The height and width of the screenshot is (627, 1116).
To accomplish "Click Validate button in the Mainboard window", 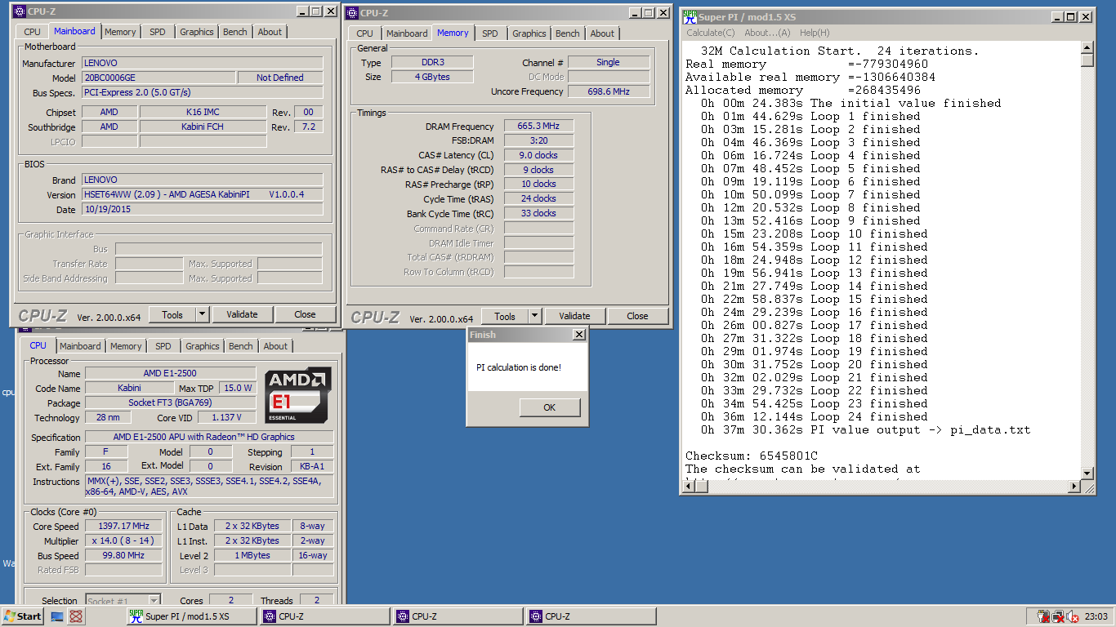I will 242,314.
